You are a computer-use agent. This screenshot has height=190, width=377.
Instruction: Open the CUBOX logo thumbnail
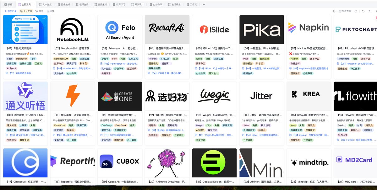(x=120, y=163)
